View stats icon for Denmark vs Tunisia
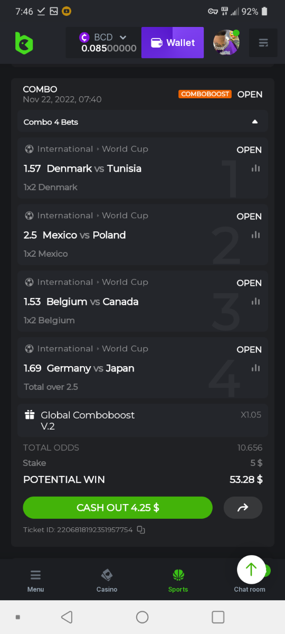 [x=256, y=169]
